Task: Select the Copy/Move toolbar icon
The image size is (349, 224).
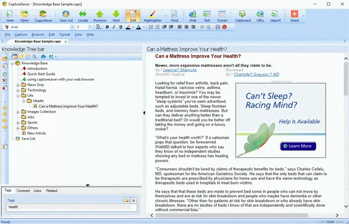Action: 43,16
